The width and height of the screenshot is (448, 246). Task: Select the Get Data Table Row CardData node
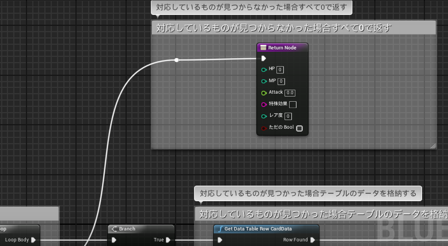click(x=266, y=229)
